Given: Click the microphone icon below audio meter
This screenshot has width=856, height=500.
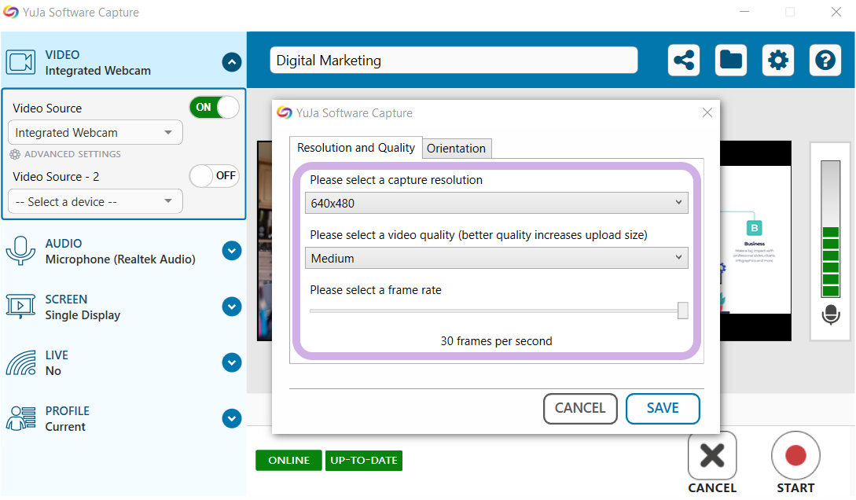Looking at the screenshot, I should (x=830, y=314).
